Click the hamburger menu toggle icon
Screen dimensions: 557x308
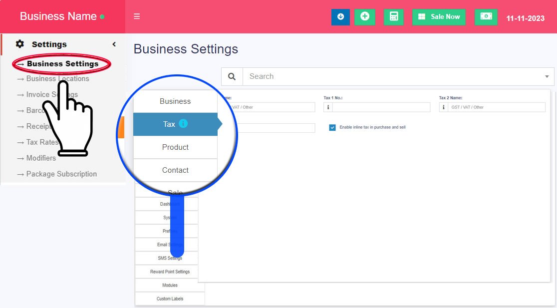click(137, 16)
